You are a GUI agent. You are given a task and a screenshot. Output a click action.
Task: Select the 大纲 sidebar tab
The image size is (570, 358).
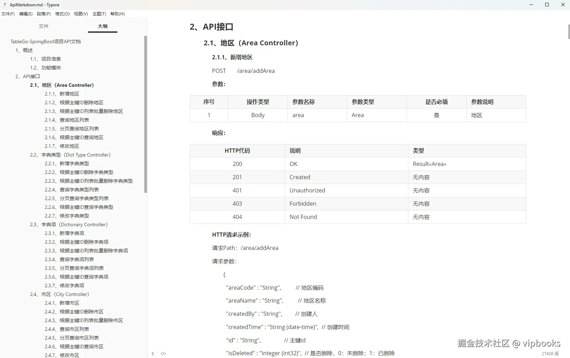pyautogui.click(x=103, y=26)
